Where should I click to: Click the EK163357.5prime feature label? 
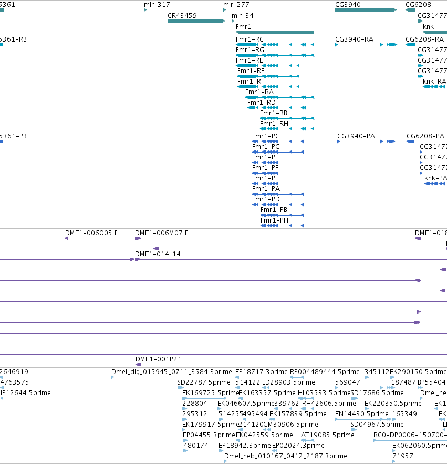267,392
